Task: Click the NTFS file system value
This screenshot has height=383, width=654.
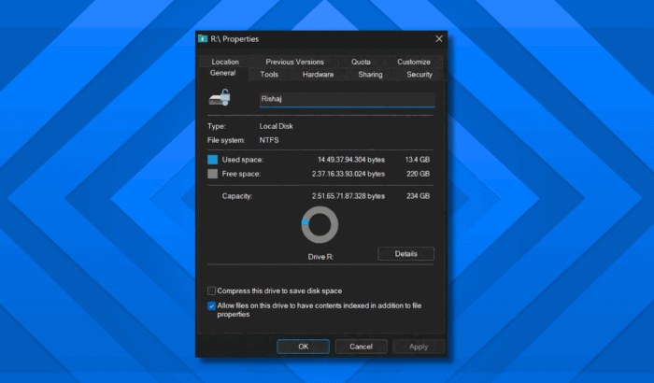Action: 269,140
